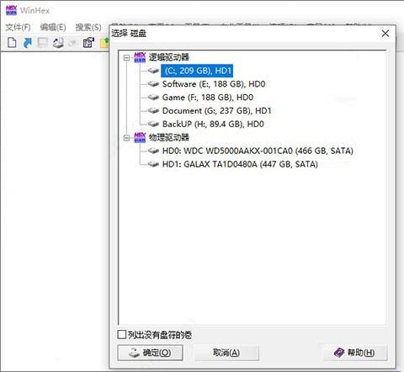Select Software (E:, 188 GB) drive
The height and width of the screenshot is (372, 404).
coord(214,84)
